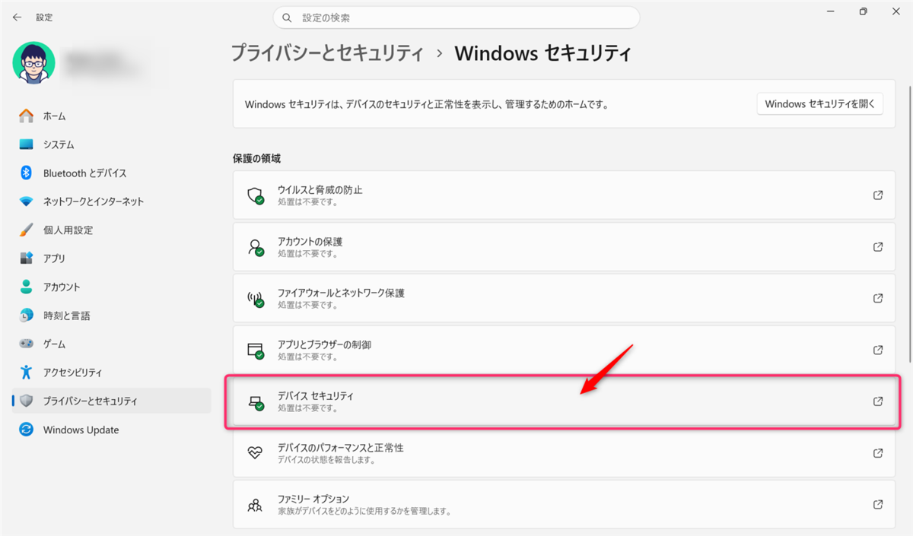Screen dimensions: 913x536
Task: Click the アカウントの保護 person icon
Action: pos(256,247)
